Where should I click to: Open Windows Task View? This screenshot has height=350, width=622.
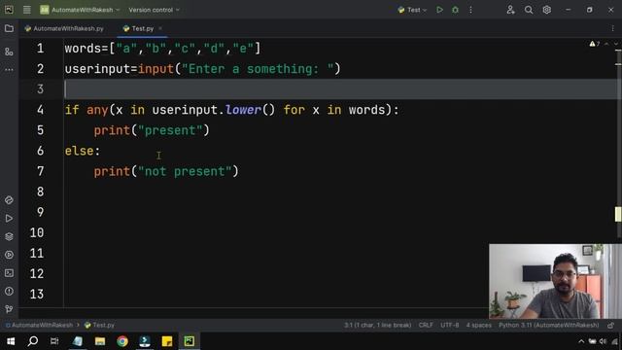click(54, 341)
